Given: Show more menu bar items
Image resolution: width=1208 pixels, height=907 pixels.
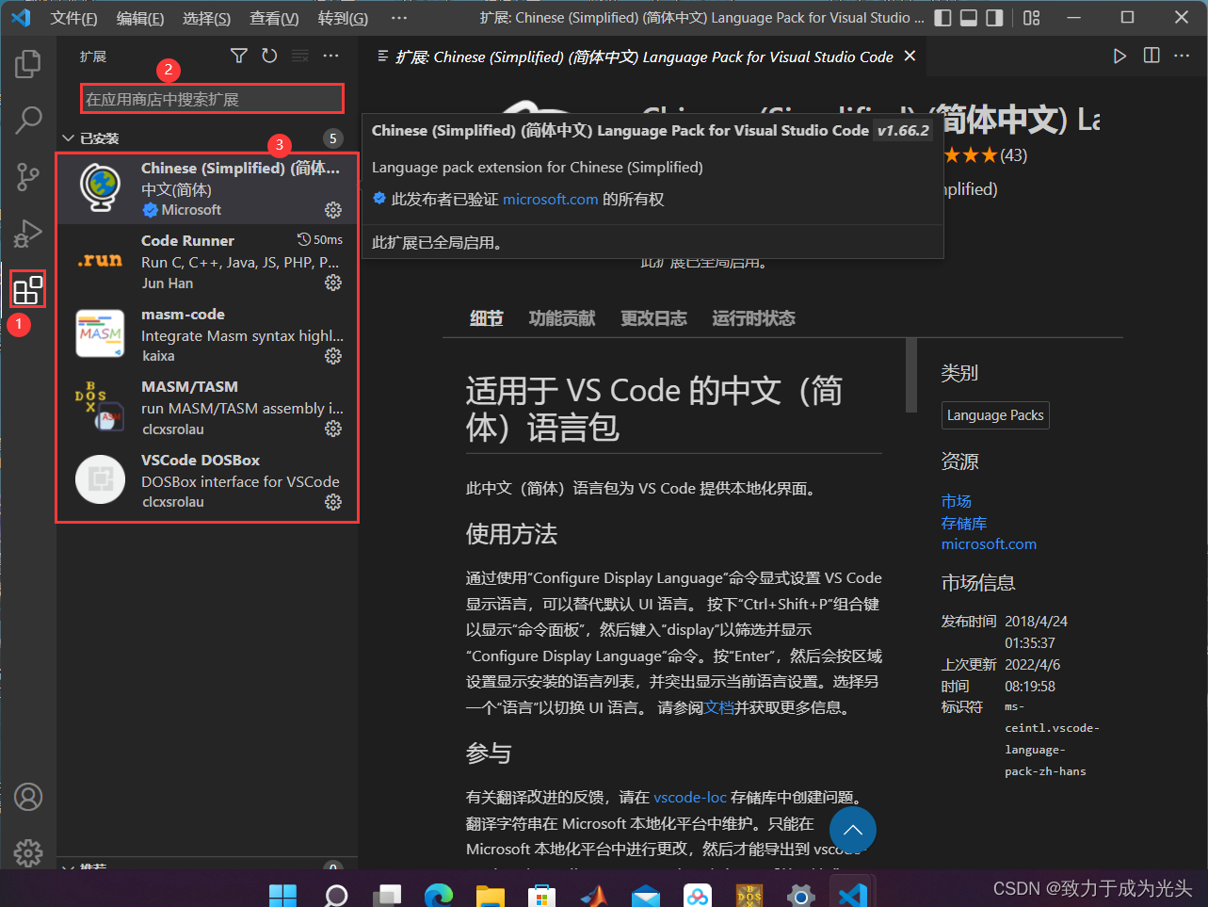Looking at the screenshot, I should point(399,18).
